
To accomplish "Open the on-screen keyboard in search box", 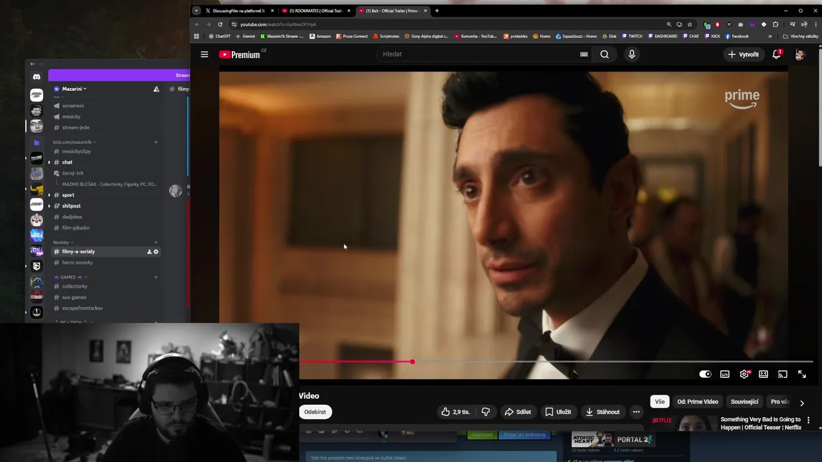I will (584, 55).
